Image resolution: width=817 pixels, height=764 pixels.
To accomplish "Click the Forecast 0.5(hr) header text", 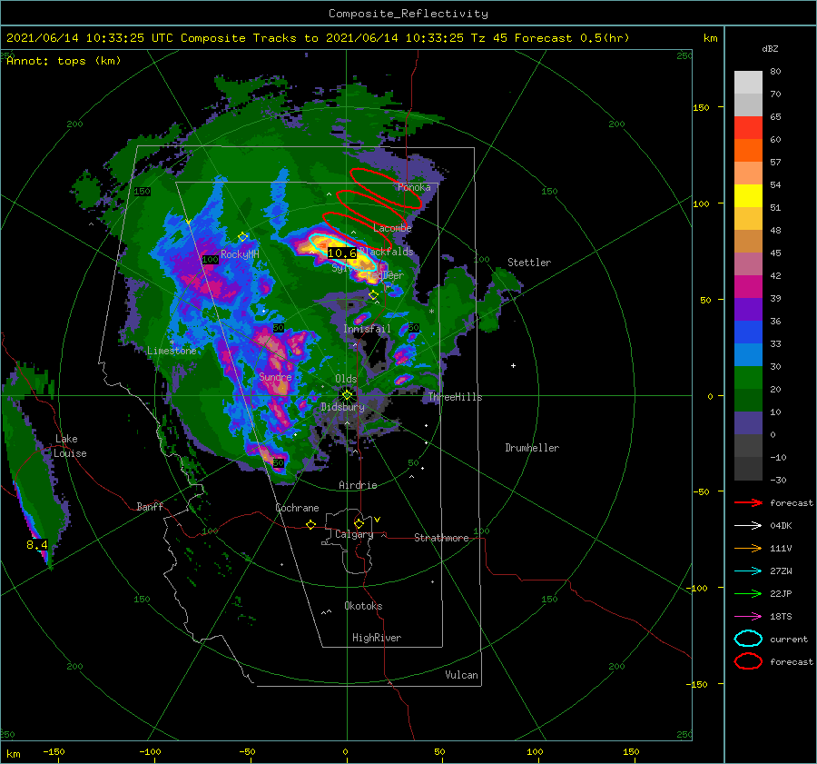I will point(572,38).
